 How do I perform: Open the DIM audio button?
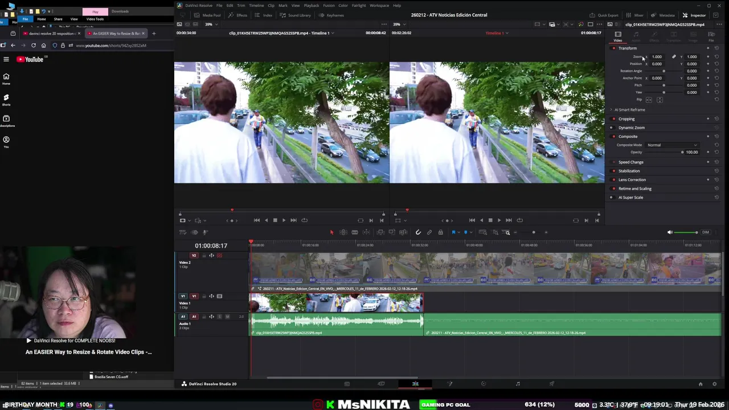[x=706, y=232]
